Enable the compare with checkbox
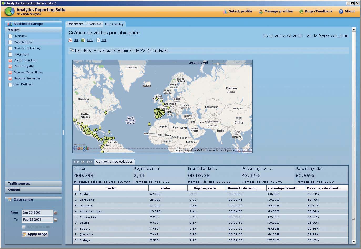The height and width of the screenshot is (249, 361). tap(24, 227)
